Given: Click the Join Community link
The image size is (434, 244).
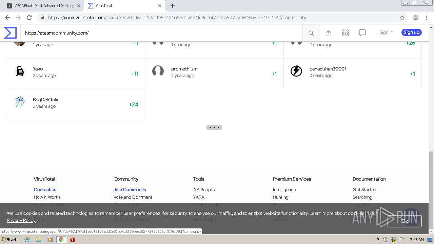Looking at the screenshot, I should [130, 190].
